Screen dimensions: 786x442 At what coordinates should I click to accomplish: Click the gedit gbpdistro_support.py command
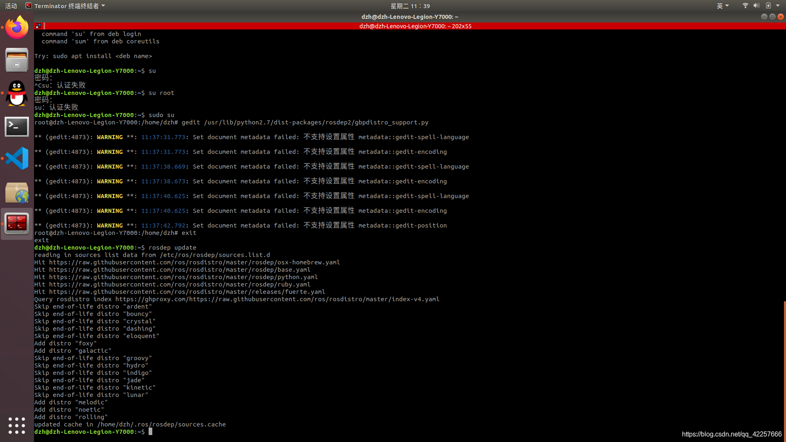(305, 122)
